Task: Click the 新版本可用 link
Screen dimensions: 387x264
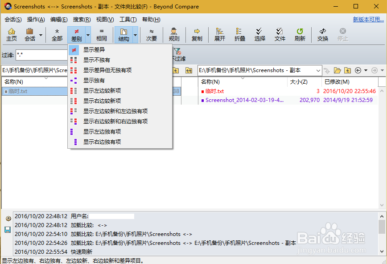Action: click(x=368, y=20)
